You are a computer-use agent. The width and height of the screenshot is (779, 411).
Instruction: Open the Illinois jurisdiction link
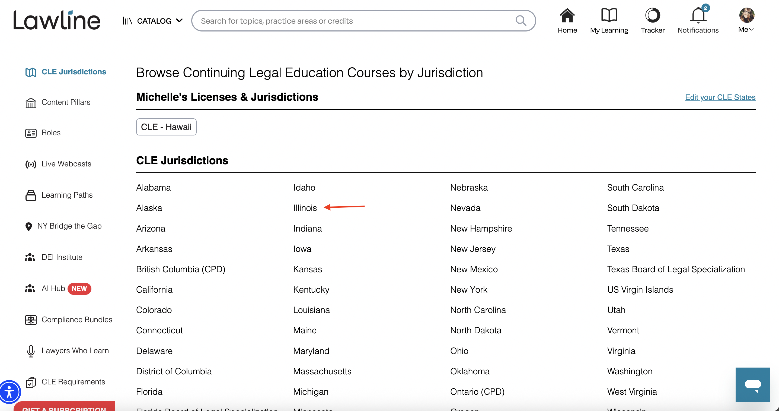pos(305,208)
